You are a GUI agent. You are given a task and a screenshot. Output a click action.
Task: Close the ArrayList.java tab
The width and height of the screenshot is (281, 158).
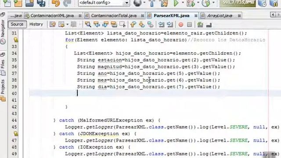click(239, 16)
